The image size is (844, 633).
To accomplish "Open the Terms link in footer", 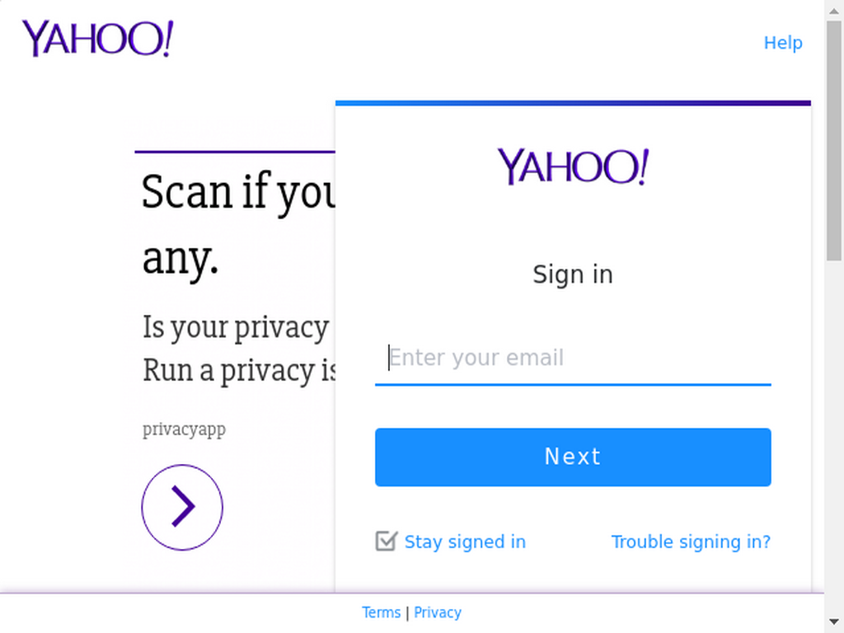I will click(381, 612).
